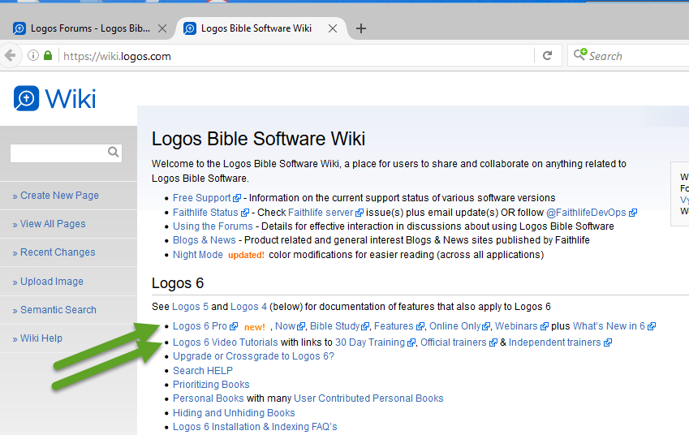Image resolution: width=689 pixels, height=435 pixels.
Task: Click the browser Search box
Action: click(628, 56)
